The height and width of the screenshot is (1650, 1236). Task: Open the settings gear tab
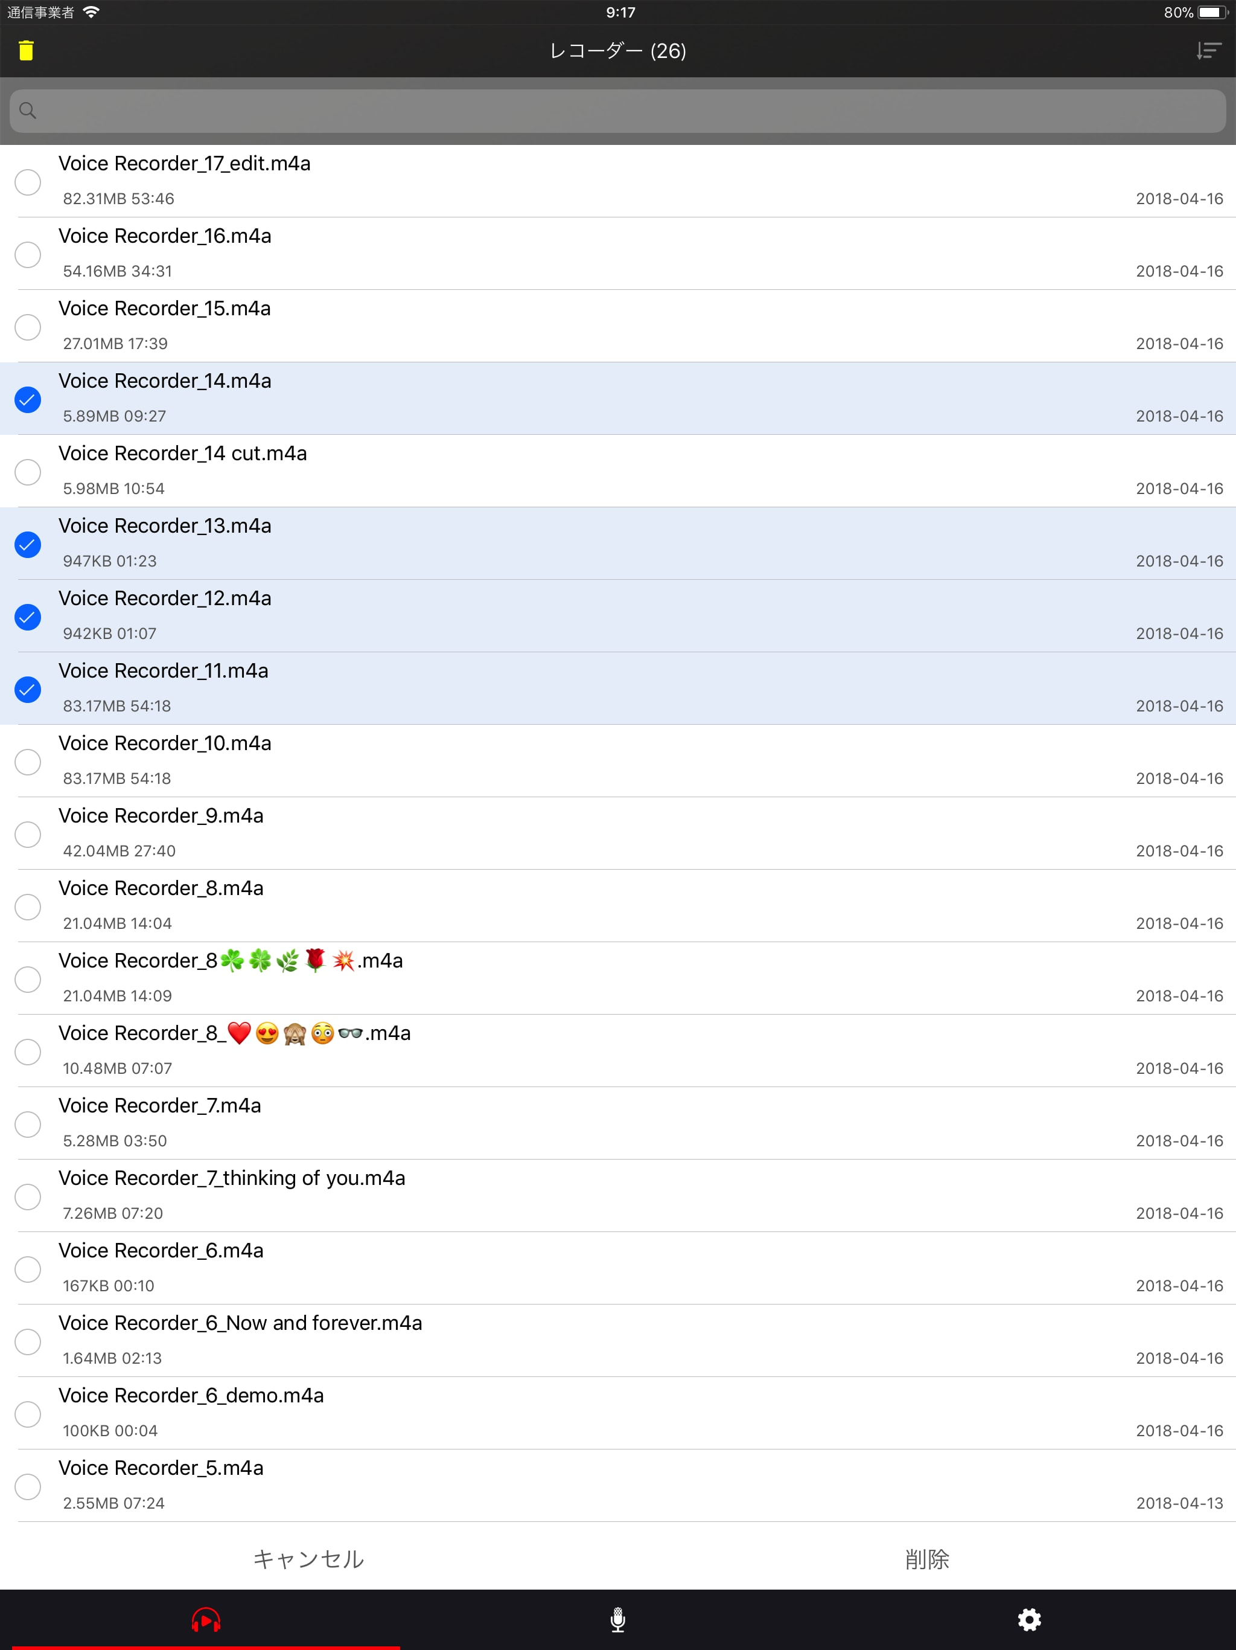point(1029,1619)
